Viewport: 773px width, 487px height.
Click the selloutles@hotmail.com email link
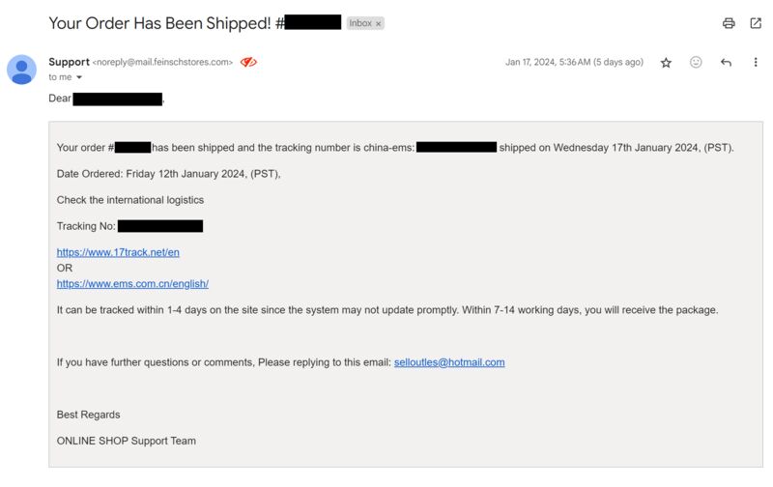449,362
